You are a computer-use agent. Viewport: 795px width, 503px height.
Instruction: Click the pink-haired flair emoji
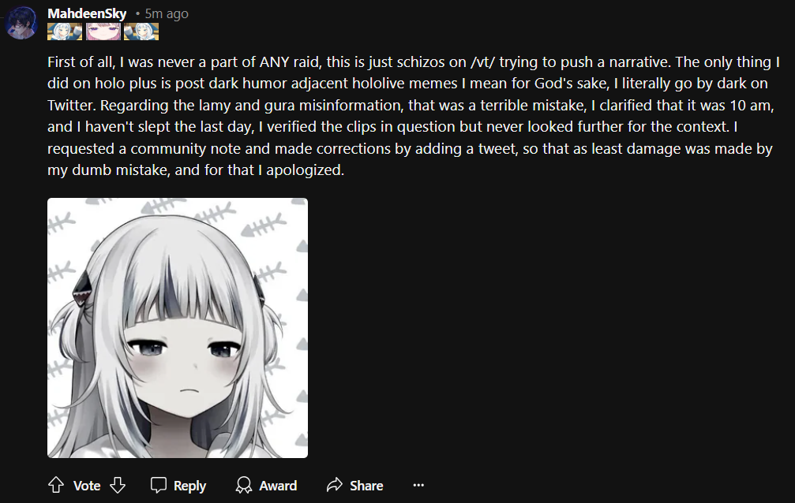pos(103,32)
